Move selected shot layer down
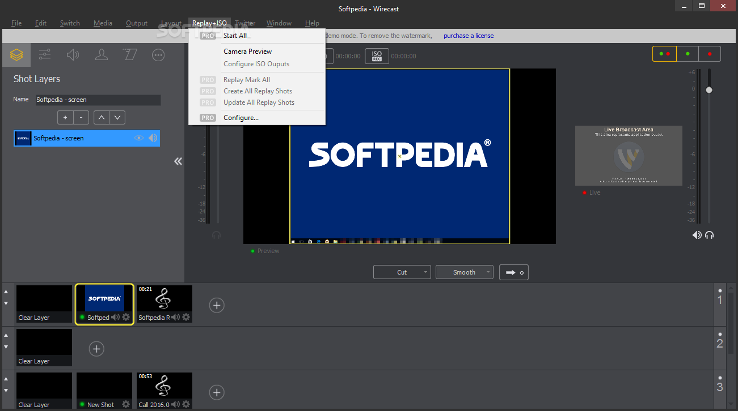The height and width of the screenshot is (411, 738). click(x=117, y=118)
